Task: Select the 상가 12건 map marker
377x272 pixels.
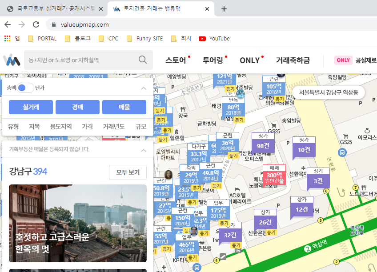Action: [302, 207]
